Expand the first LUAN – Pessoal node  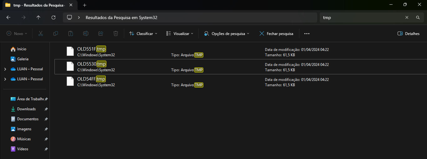(x=5, y=69)
